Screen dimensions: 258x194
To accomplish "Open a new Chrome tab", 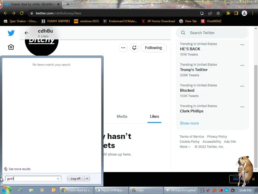I will click(68, 4).
